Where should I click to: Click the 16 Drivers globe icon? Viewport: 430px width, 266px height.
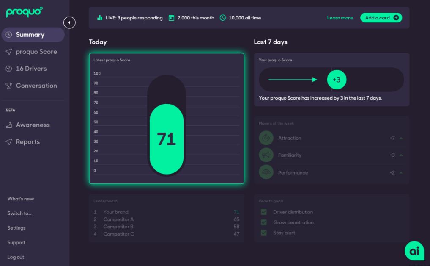pyautogui.click(x=9, y=69)
